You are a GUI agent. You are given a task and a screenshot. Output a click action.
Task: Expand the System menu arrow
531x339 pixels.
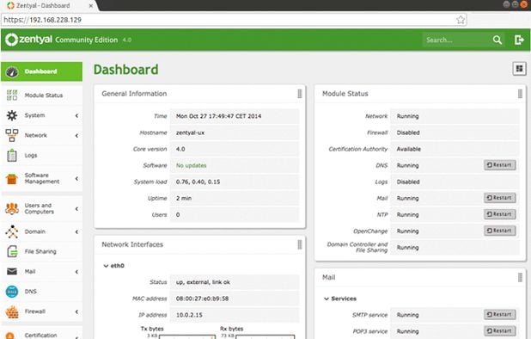point(76,115)
